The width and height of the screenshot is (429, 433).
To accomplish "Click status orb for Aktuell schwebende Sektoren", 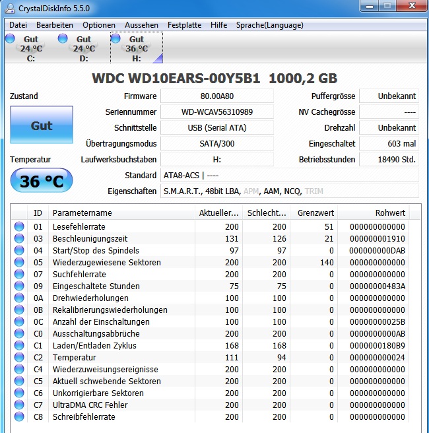I will pyautogui.click(x=19, y=381).
